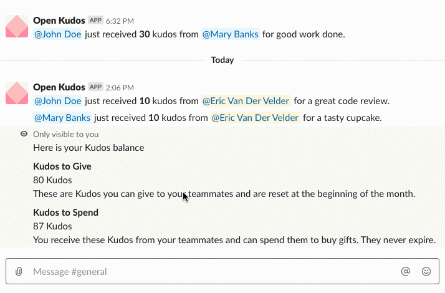The height and width of the screenshot is (293, 445).
Task: Click the 2:06 PM message timestamp
Action: pos(120,88)
